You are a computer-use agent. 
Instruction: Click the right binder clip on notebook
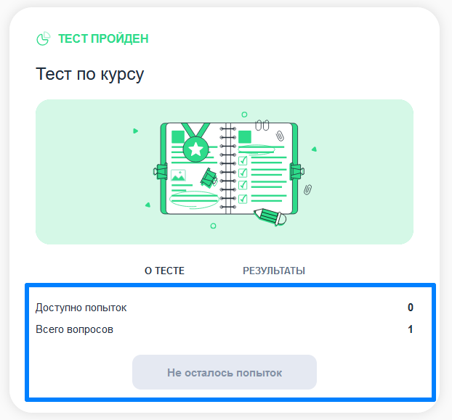[x=297, y=171]
